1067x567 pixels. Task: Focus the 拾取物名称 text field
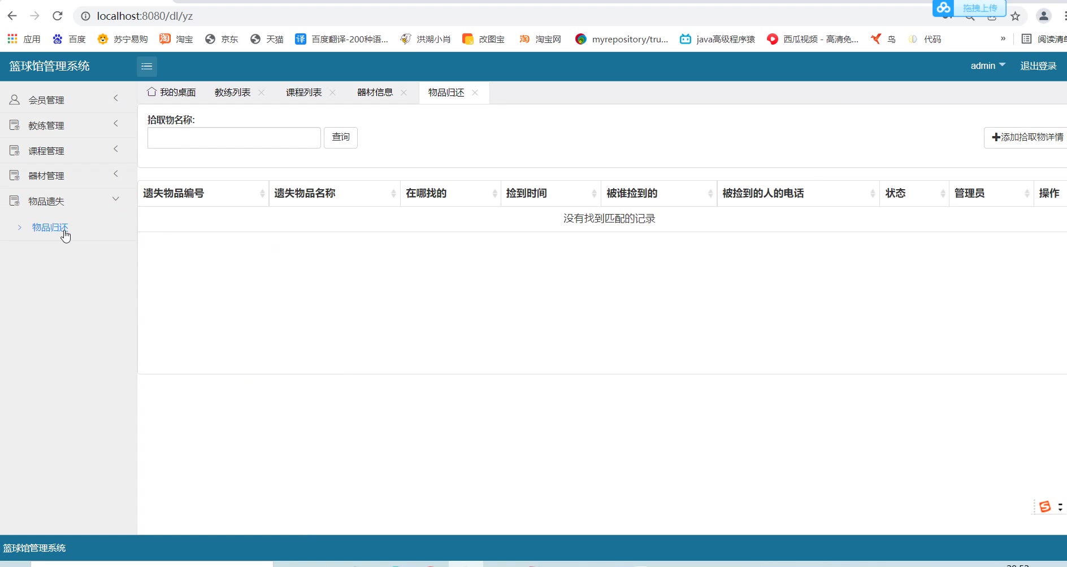pyautogui.click(x=234, y=138)
